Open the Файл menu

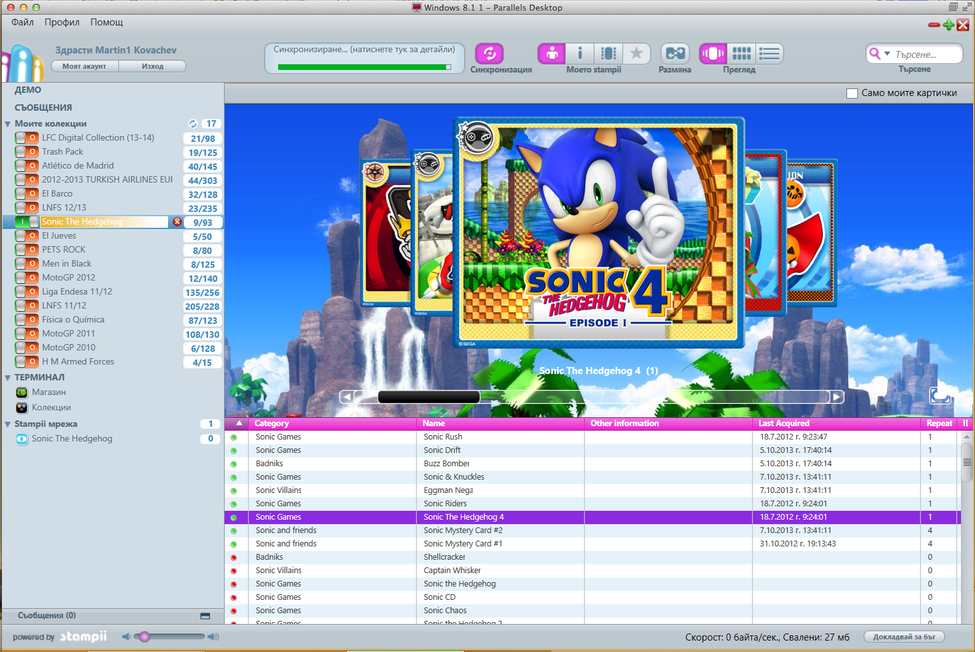point(22,22)
